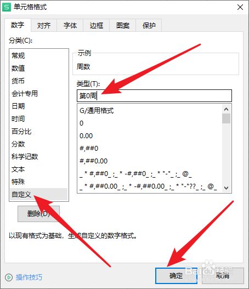Open the 保护 tab

tap(149, 25)
